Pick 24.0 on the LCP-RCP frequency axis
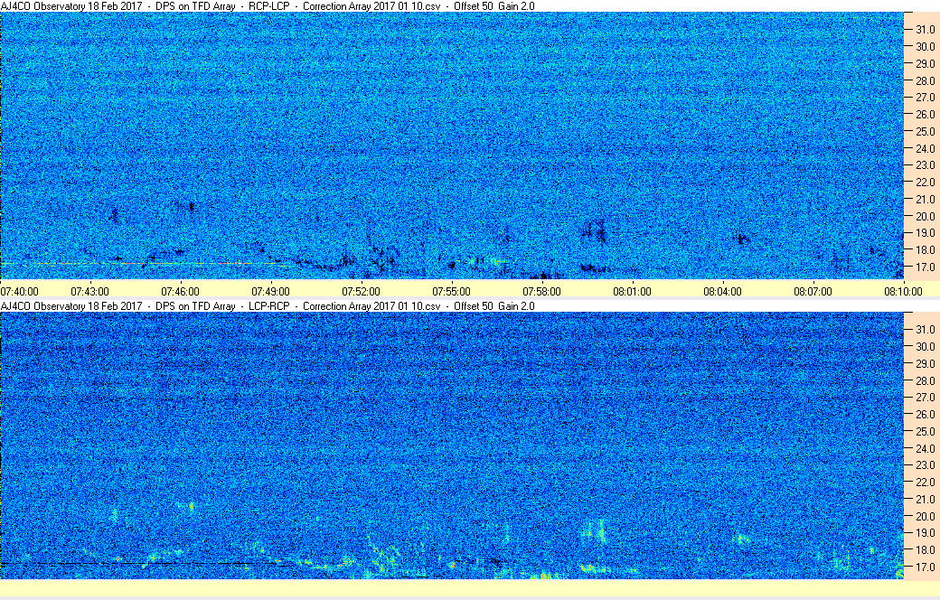 925,448
